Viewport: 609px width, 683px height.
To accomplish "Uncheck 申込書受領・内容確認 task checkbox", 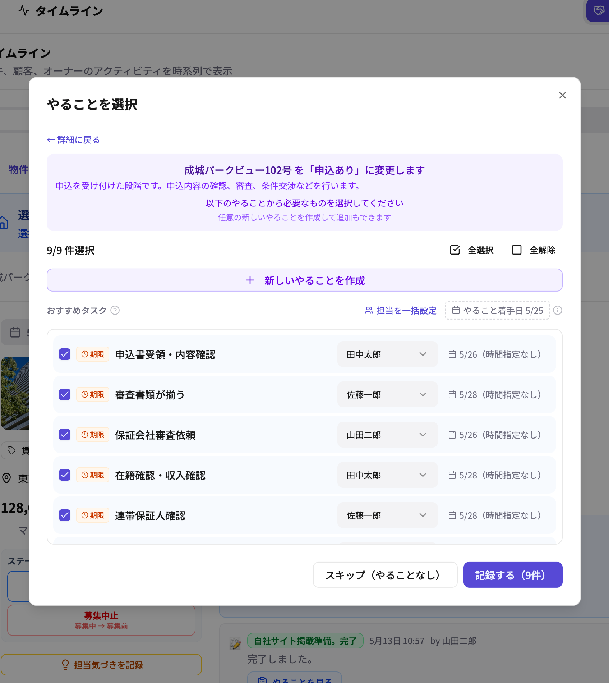I will (x=65, y=354).
